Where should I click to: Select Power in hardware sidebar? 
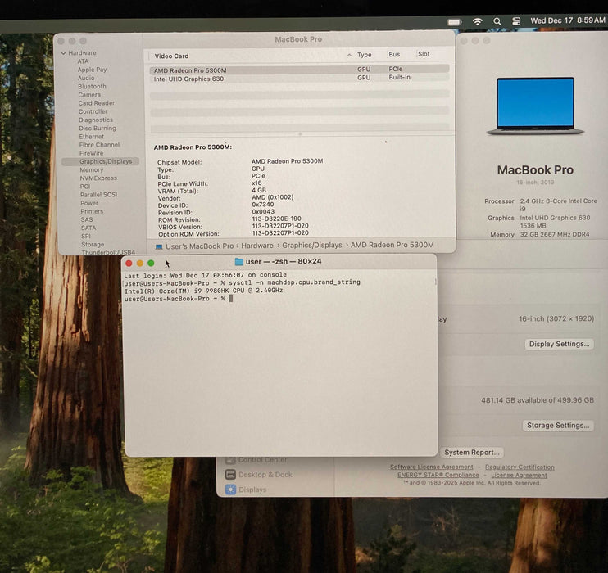click(x=89, y=203)
